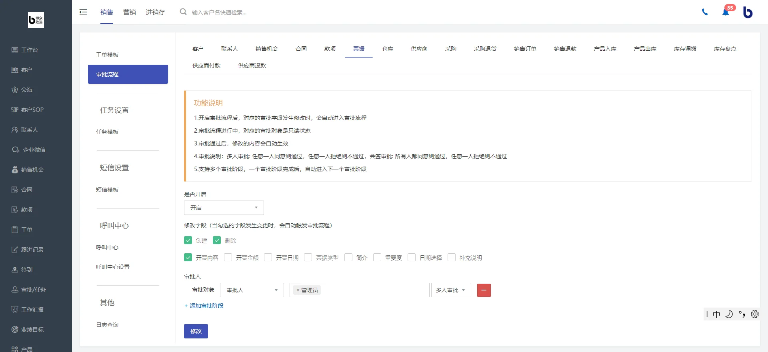Open the 审批对象 审批人 dropdown
This screenshot has width=768, height=352.
(x=252, y=290)
